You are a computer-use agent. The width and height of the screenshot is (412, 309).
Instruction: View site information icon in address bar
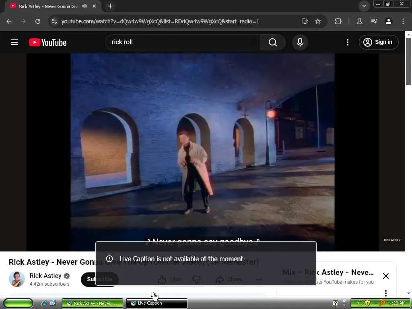54,21
